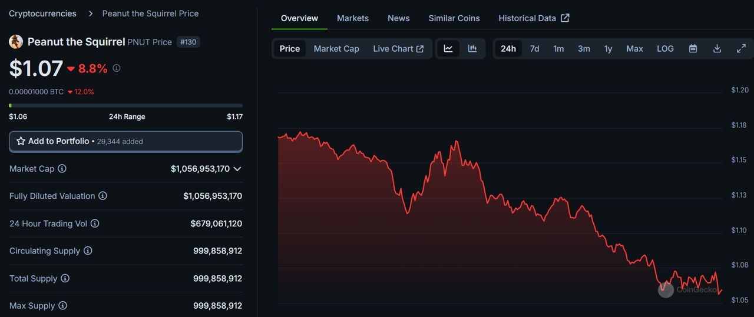This screenshot has width=754, height=317.
Task: Go to the Cryptocurrencies breadcrumb link
Action: click(42, 14)
